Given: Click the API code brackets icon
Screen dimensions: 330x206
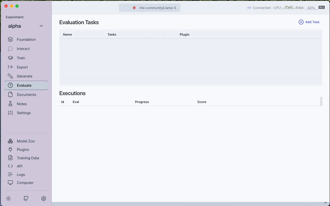Looking at the screenshot, I should (x=10, y=166).
